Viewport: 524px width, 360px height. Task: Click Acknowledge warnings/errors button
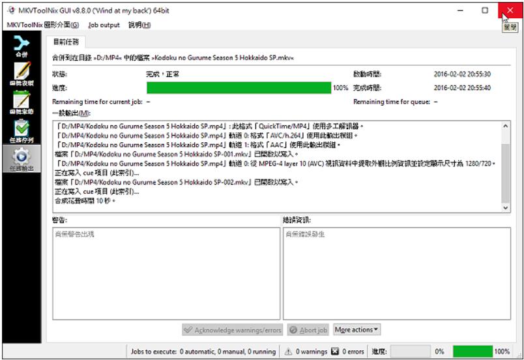tap(233, 330)
